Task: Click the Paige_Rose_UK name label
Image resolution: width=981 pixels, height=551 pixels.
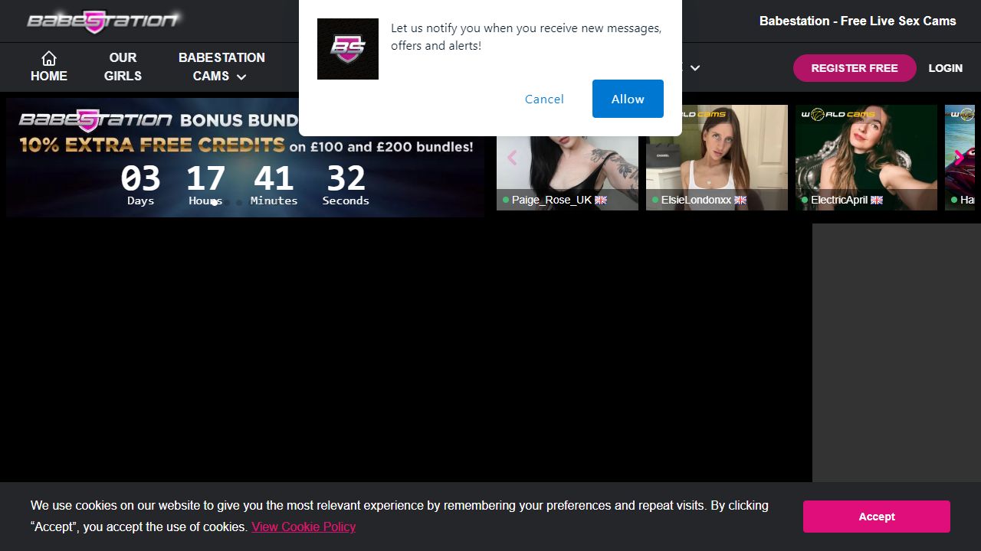Action: point(552,200)
